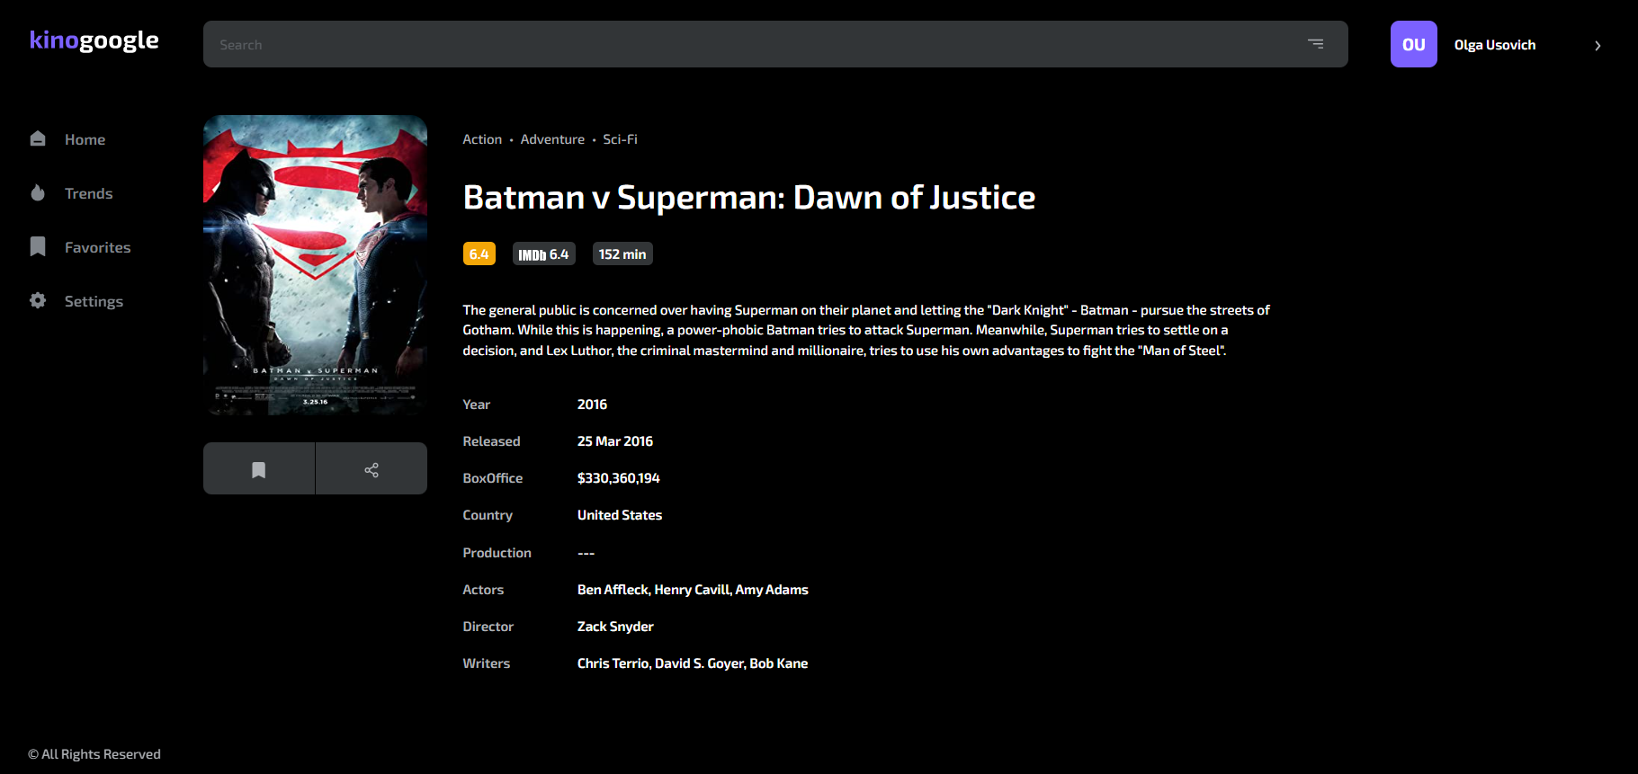Click director name Zack Snyder

click(615, 627)
